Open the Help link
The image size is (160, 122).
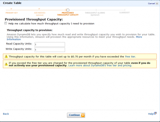tap(151, 114)
